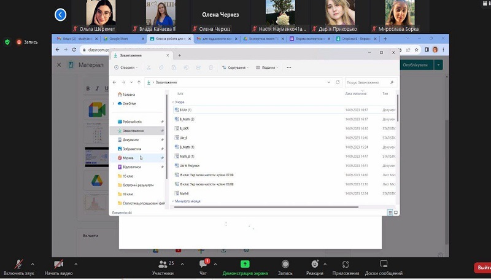Screen dimensions: 491x280
Task: Open dropdown arrow next to Опублікувати
Action: [x=438, y=65]
